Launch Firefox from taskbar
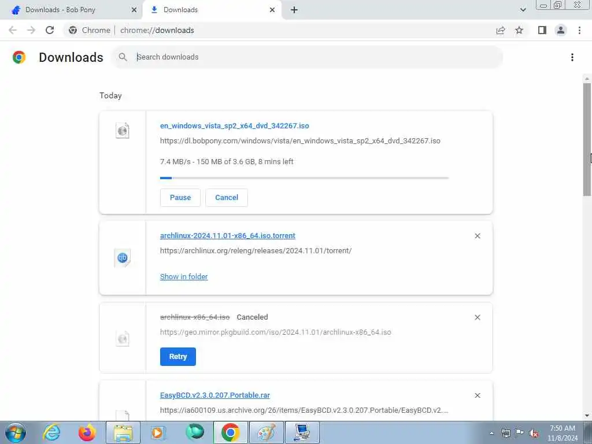Image resolution: width=592 pixels, height=444 pixels. point(87,432)
